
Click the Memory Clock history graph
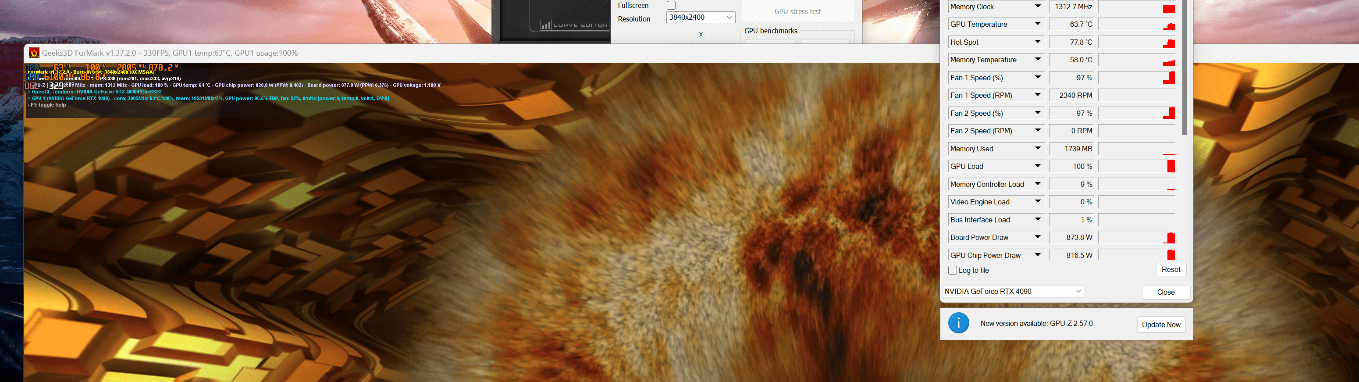click(1137, 7)
